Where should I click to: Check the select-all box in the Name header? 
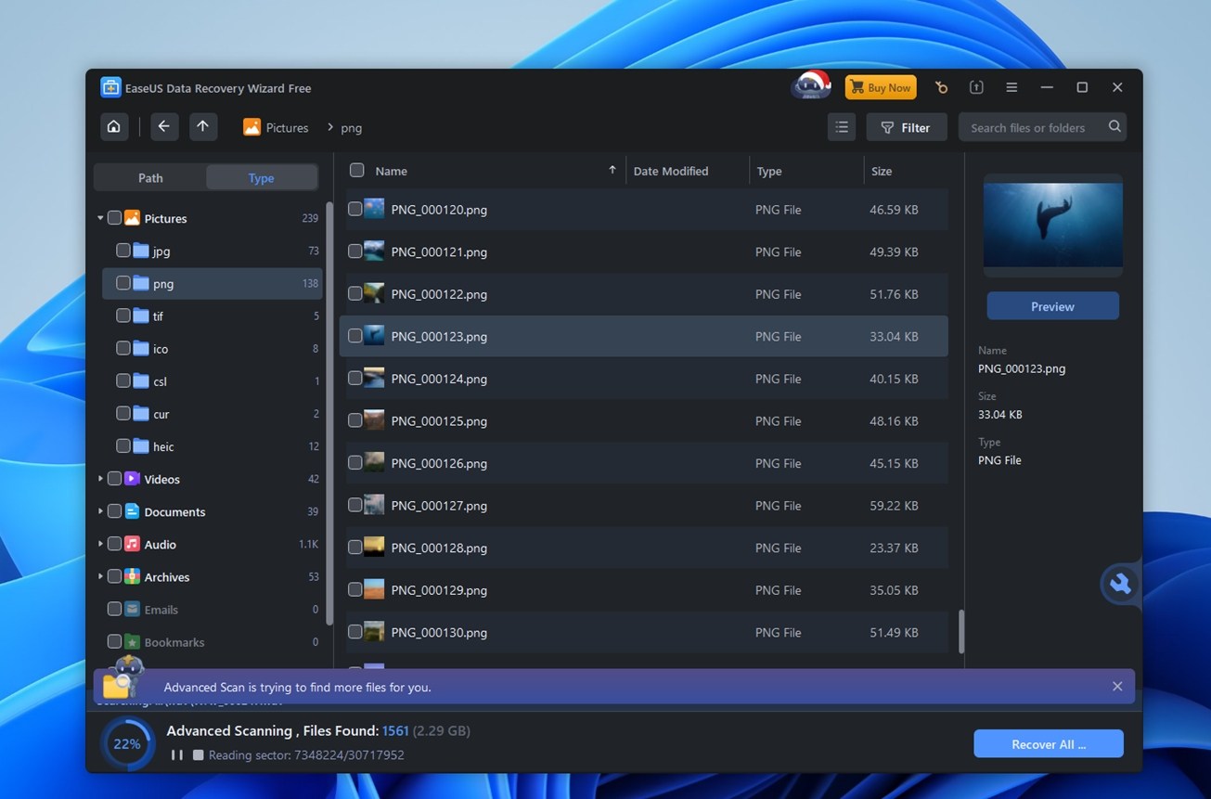[356, 171]
